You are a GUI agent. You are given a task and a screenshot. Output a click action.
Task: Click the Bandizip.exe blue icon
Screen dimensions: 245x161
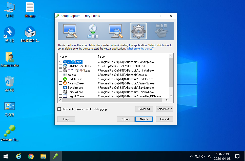[x=65, y=87]
